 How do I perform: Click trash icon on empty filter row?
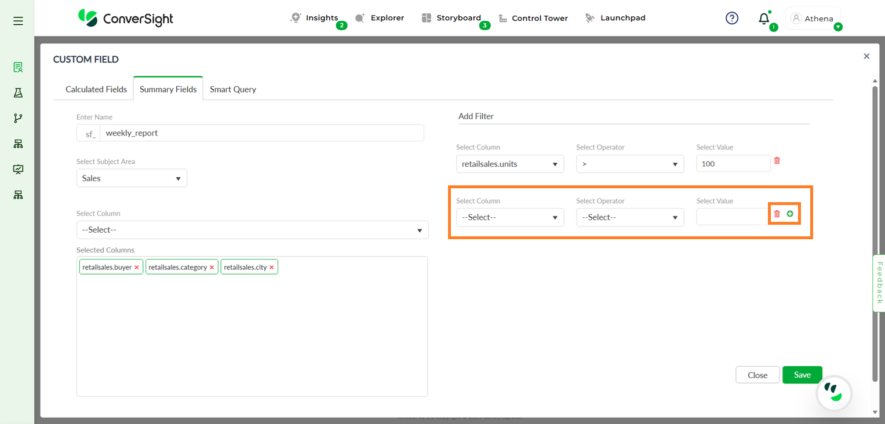point(777,214)
